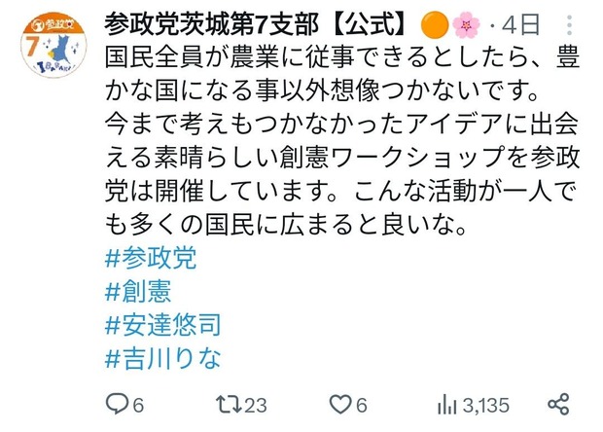
Task: Like the post with heart icon
Action: coord(340,405)
